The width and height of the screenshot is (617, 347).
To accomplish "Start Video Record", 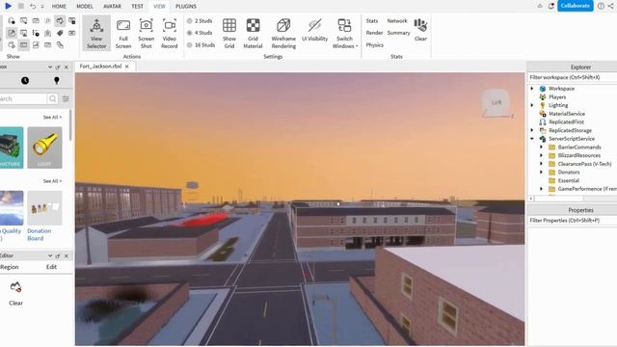I will pos(170,34).
